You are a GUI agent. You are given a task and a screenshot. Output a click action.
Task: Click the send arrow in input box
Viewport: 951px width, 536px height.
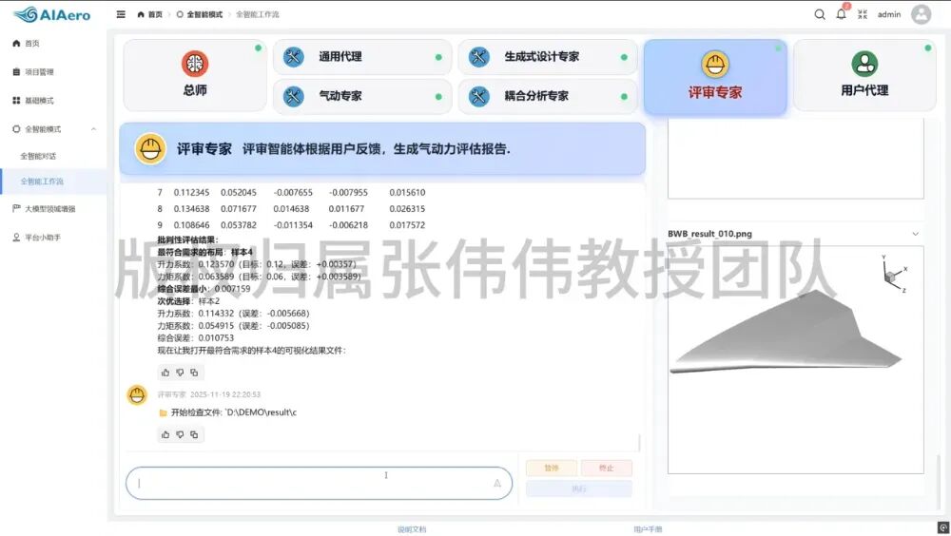coord(496,483)
